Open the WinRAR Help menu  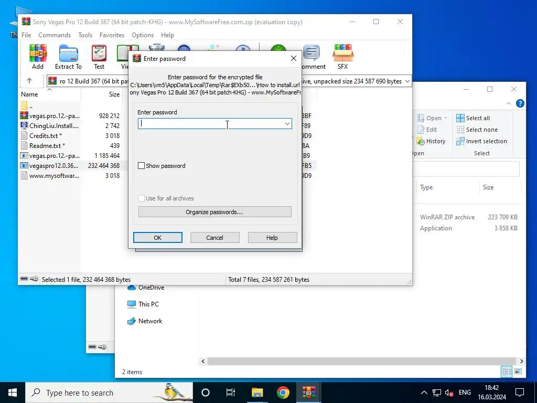tap(167, 35)
